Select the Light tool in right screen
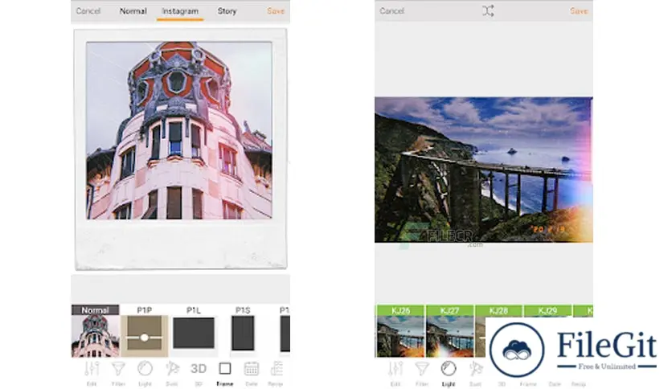Image resolution: width=672 pixels, height=389 pixels. tap(449, 373)
